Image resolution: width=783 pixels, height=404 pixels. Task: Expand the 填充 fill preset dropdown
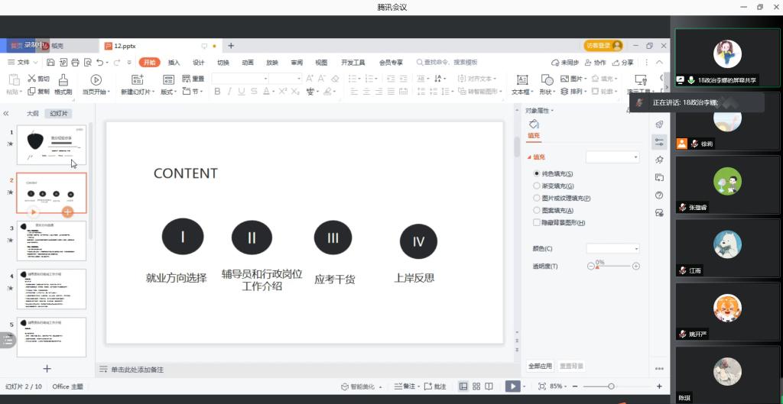tap(612, 157)
